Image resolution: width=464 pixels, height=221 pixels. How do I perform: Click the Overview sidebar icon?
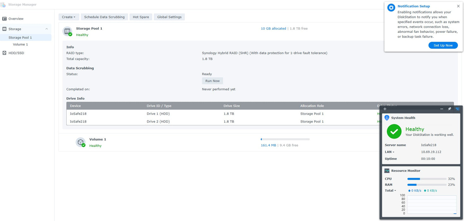pos(4,19)
